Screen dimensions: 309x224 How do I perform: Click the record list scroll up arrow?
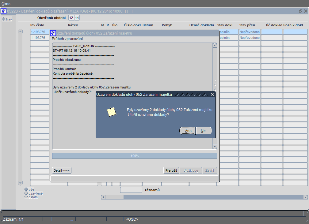click(20, 31)
